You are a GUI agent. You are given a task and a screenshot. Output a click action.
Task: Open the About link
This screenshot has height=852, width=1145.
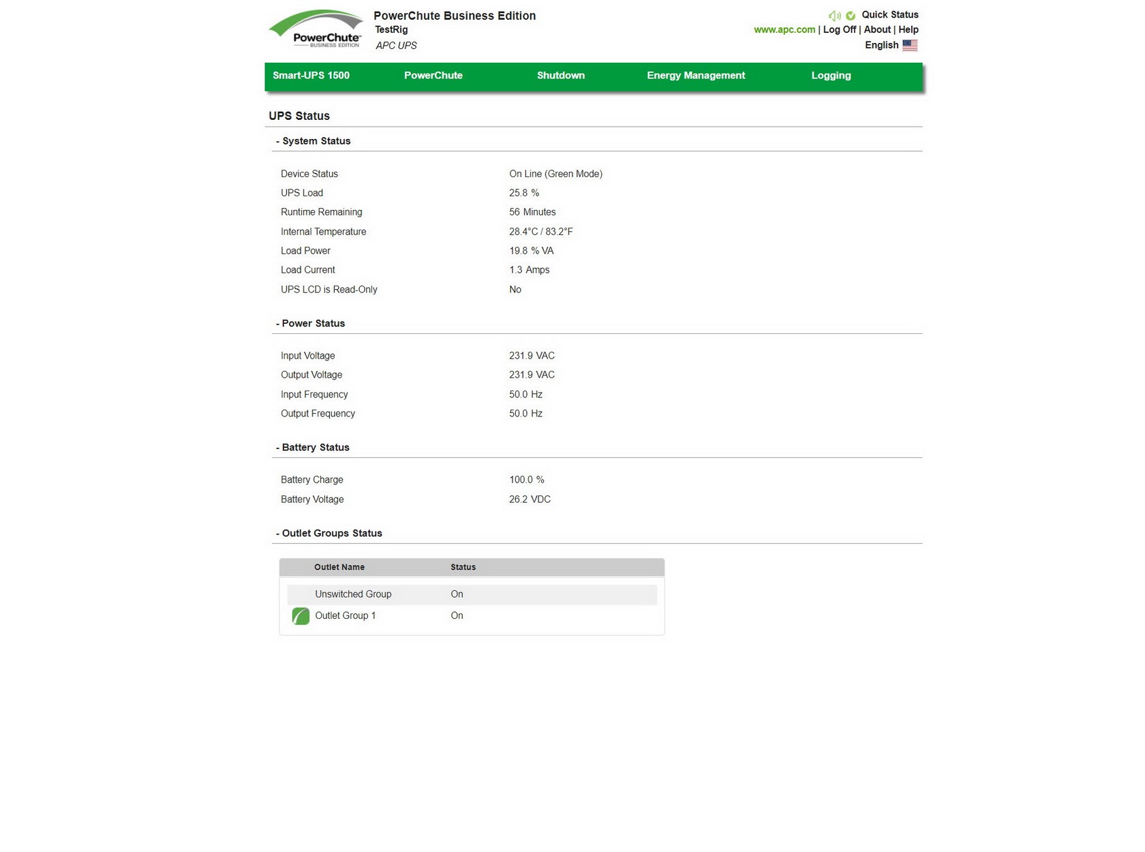click(x=877, y=30)
